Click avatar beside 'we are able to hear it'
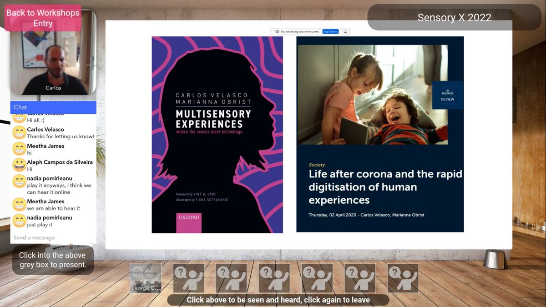 pyautogui.click(x=19, y=205)
